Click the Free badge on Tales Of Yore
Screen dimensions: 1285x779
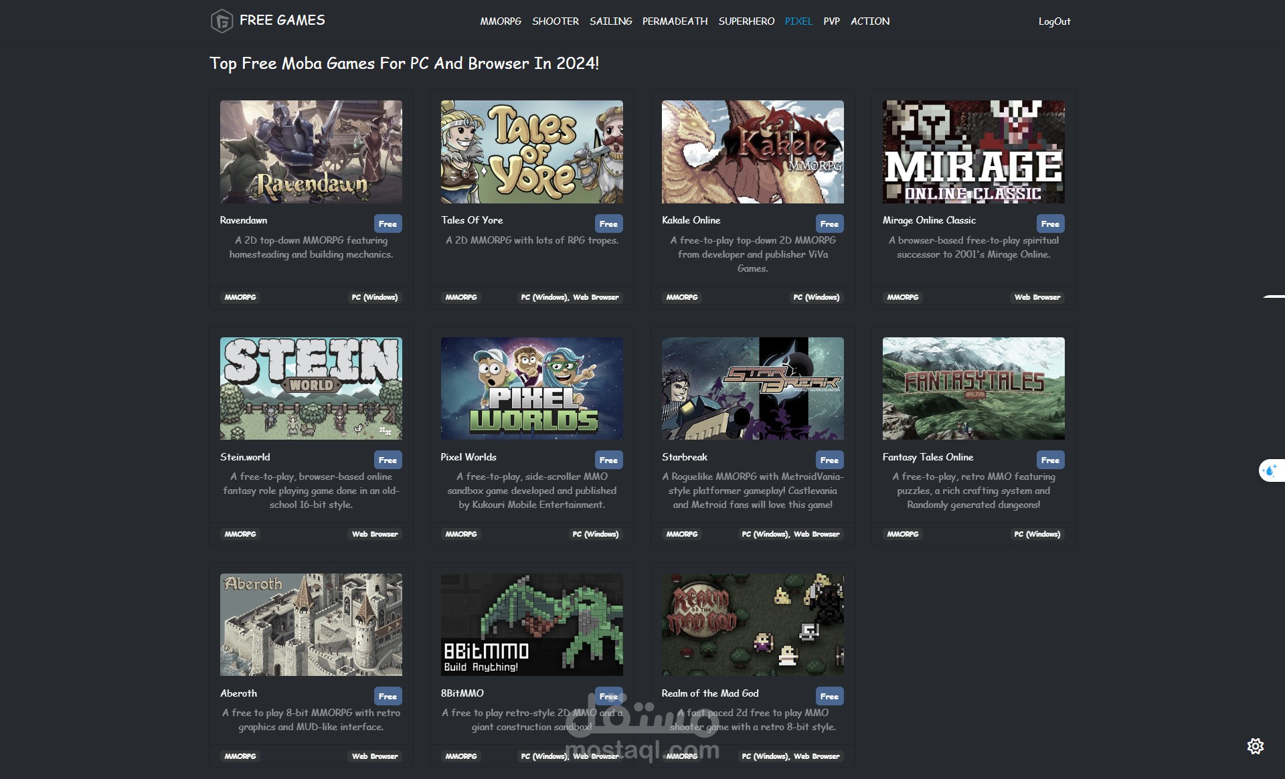[x=608, y=224]
